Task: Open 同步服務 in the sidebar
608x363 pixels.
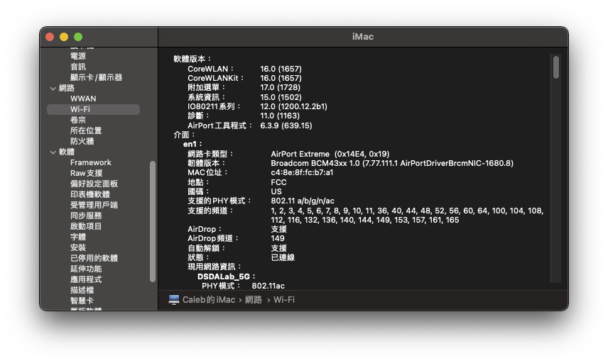Action: point(86,216)
